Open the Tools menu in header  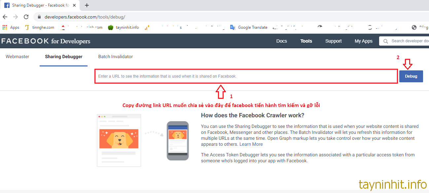(x=306, y=41)
